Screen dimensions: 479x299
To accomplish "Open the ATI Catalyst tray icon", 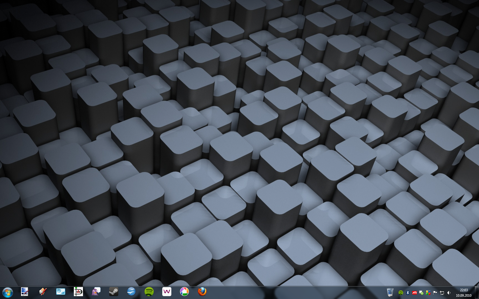I will (415, 293).
